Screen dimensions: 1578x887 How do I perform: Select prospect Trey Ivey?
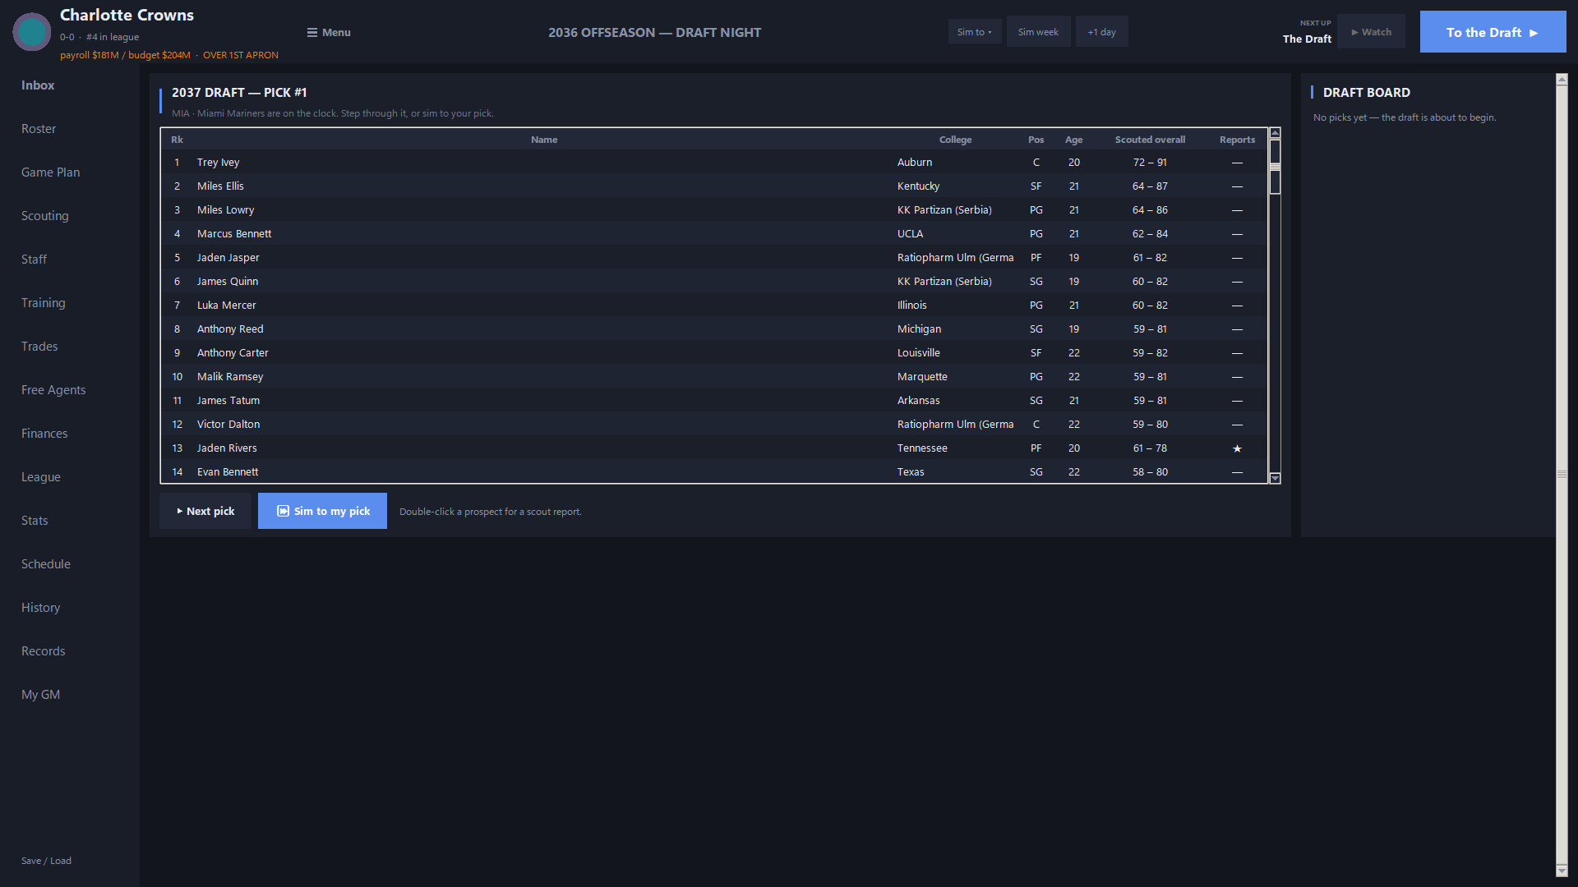point(713,163)
